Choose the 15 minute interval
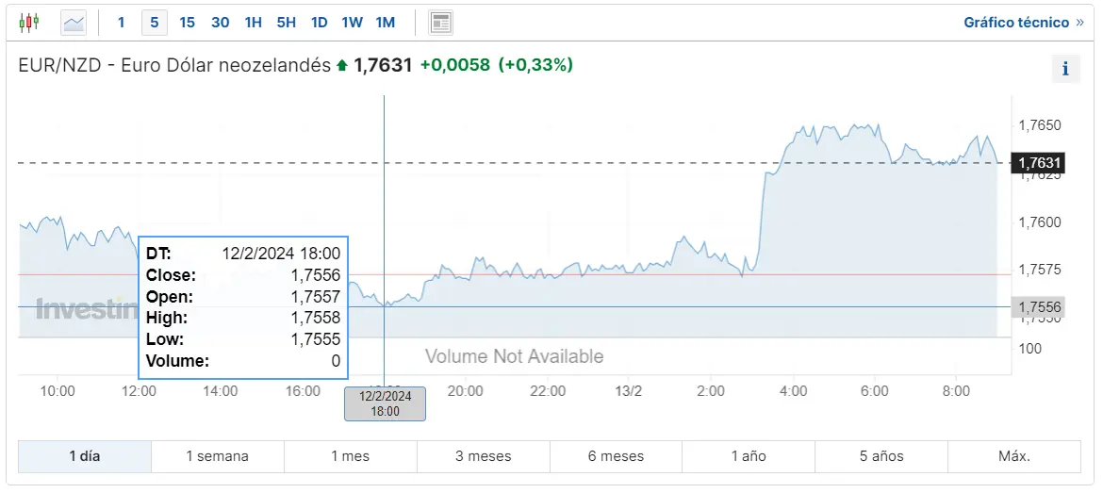The height and width of the screenshot is (493, 1103). [x=187, y=23]
